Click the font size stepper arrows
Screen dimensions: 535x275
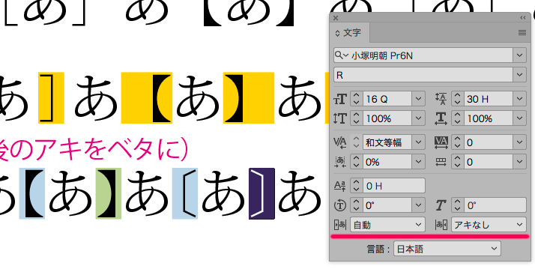tap(357, 99)
